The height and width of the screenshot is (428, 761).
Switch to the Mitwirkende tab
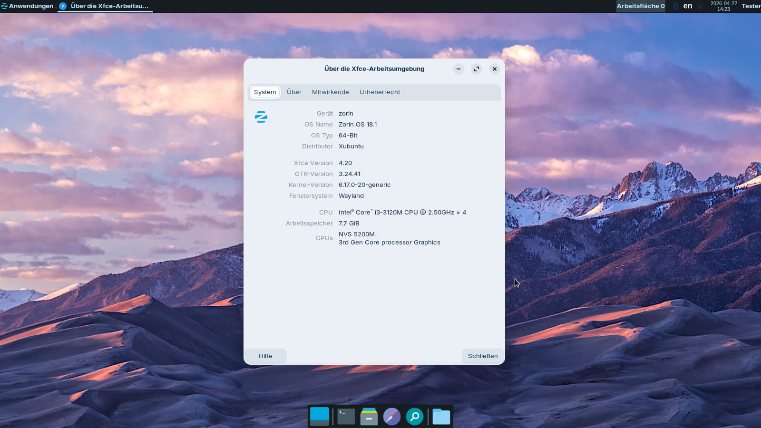pos(330,92)
